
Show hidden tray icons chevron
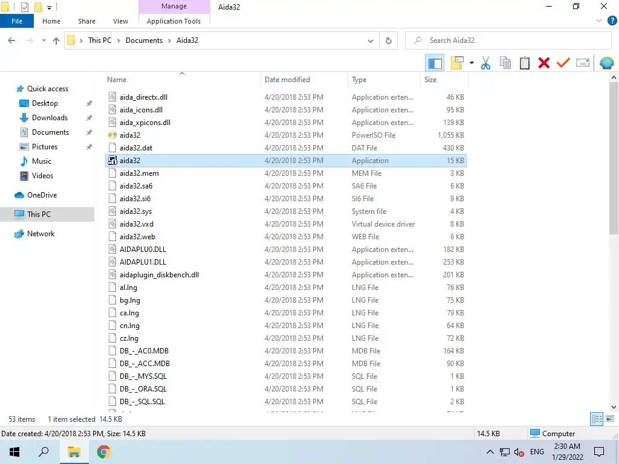pyautogui.click(x=490, y=452)
